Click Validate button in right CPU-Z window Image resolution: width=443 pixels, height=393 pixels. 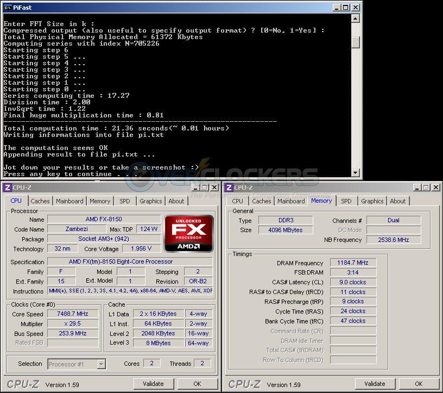[x=375, y=384]
